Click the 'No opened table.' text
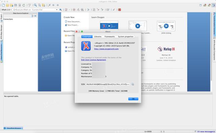This screenshot has height=133, width=216. click(11, 96)
